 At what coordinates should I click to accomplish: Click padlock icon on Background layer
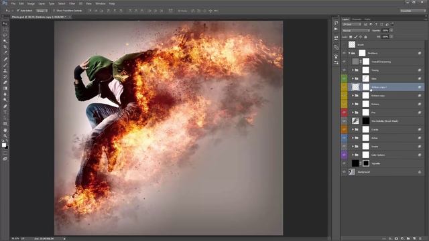click(420, 172)
